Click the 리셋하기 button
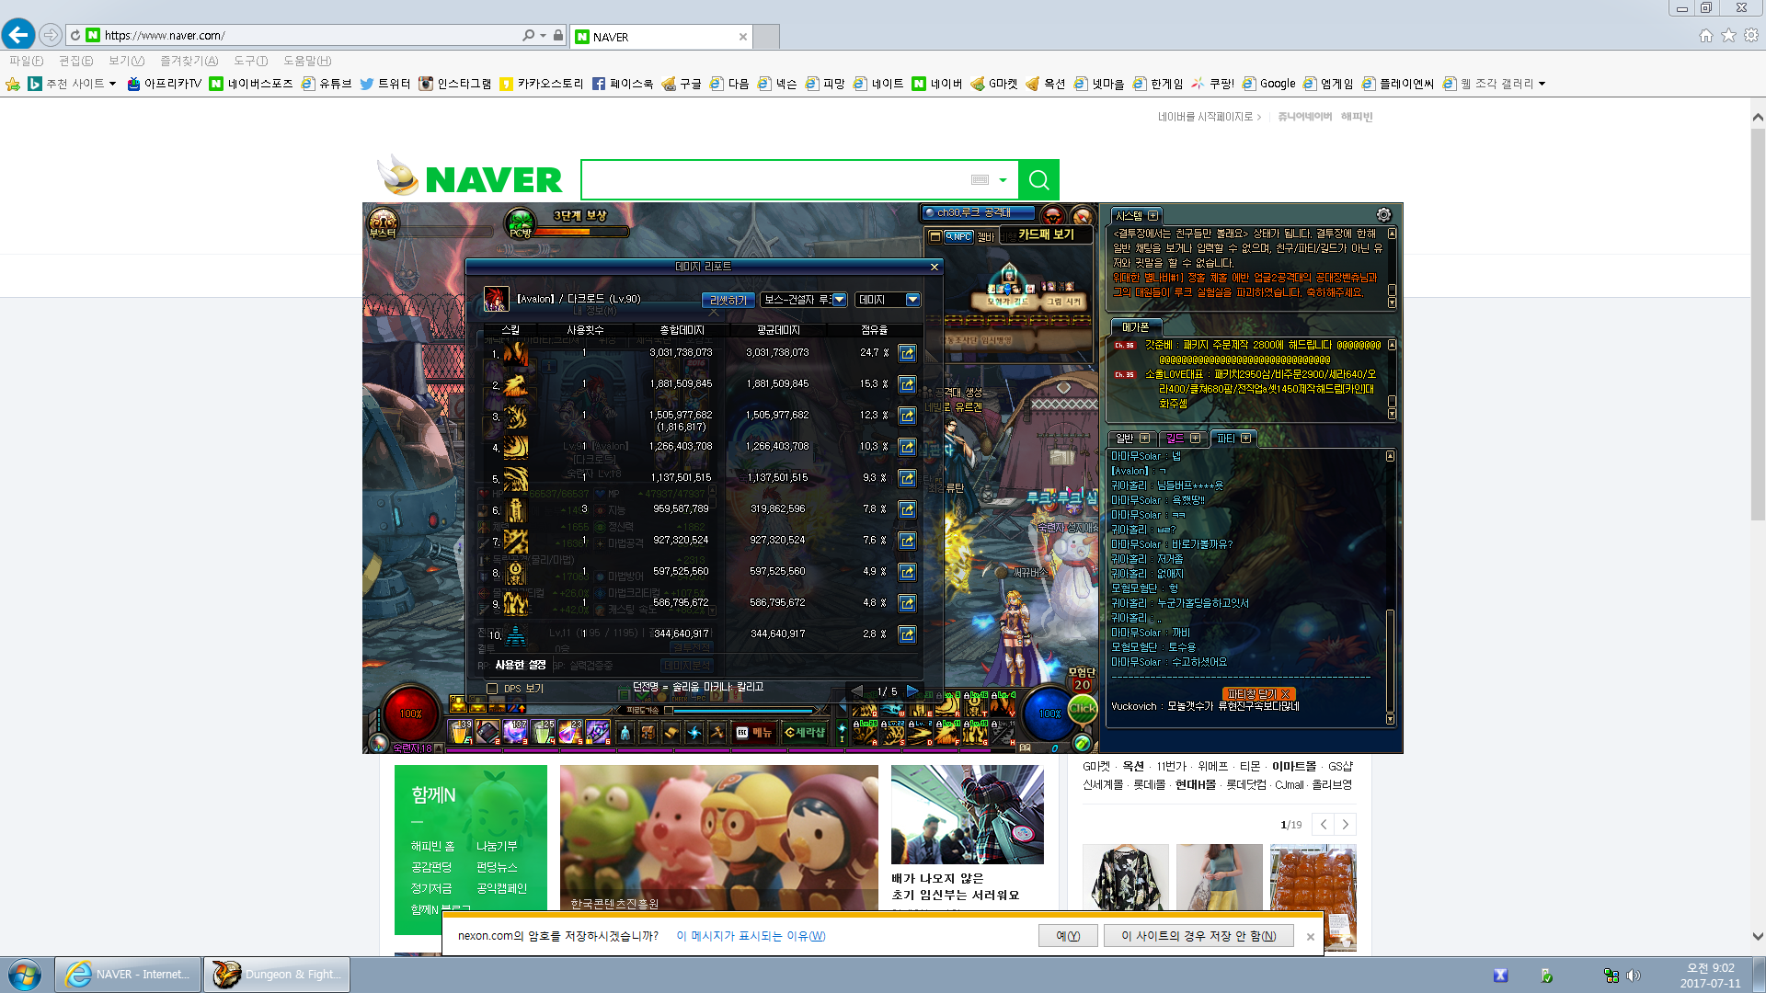The width and height of the screenshot is (1766, 993). 728,301
